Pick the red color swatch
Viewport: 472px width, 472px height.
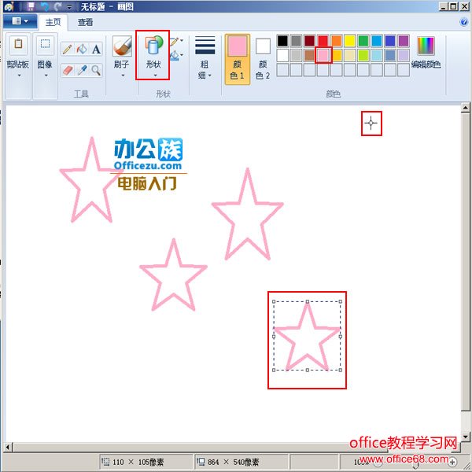[x=323, y=41]
